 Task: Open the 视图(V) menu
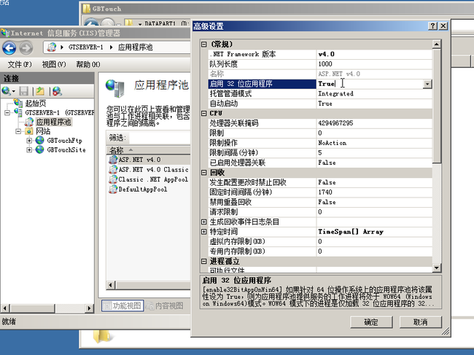tap(54, 64)
